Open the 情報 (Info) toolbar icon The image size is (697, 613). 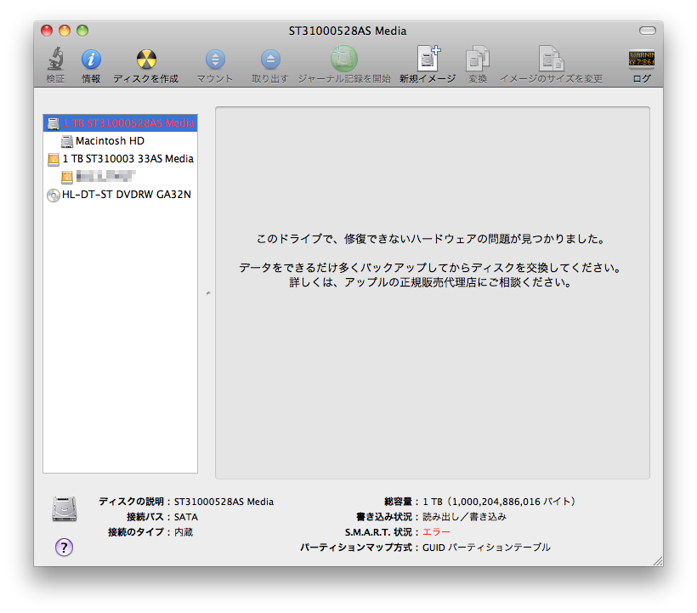click(91, 60)
